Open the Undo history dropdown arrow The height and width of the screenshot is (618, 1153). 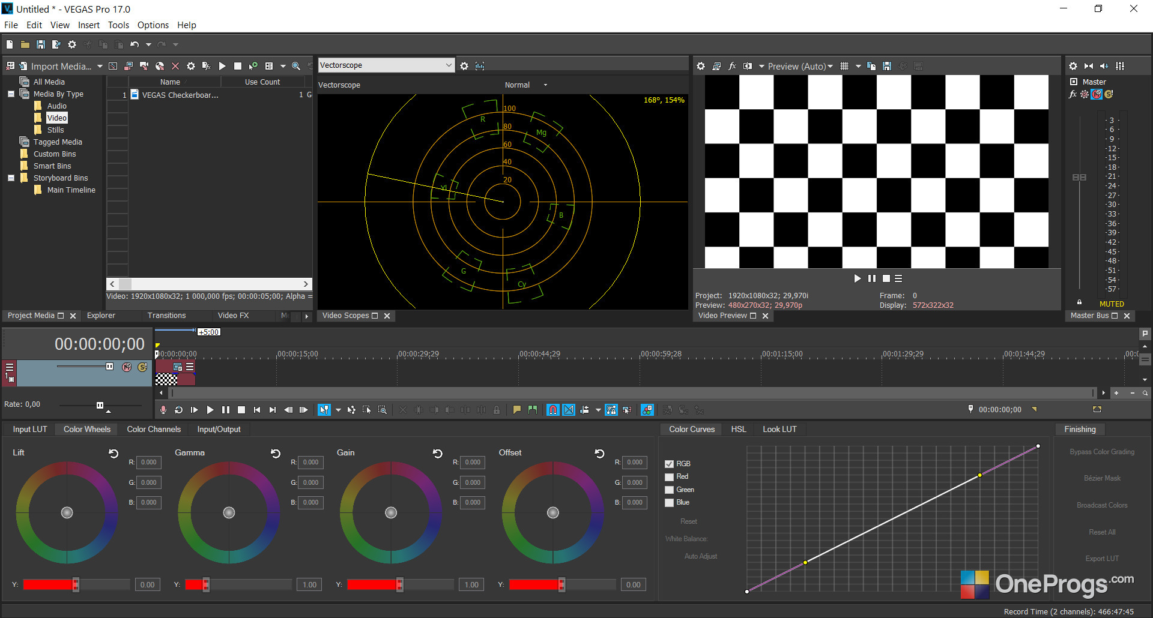tap(148, 44)
